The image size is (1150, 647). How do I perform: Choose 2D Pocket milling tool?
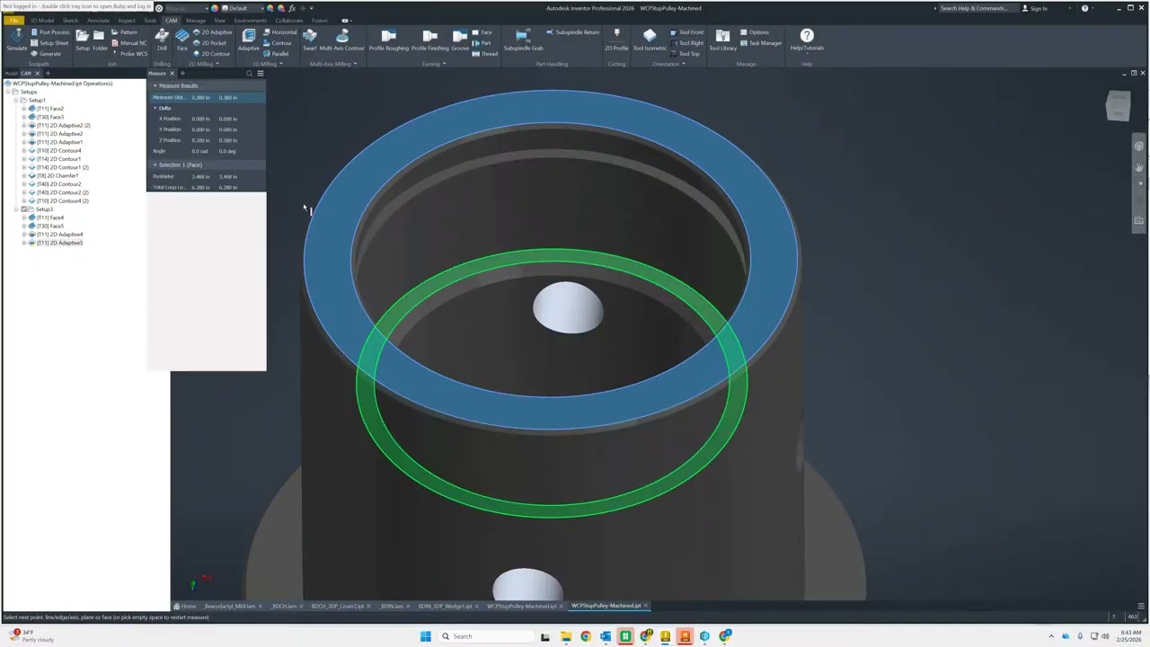click(210, 43)
